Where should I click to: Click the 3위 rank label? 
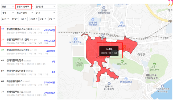click(3, 50)
